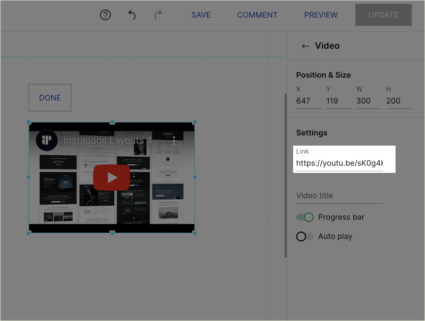Click PREVIEW in the top toolbar

321,15
